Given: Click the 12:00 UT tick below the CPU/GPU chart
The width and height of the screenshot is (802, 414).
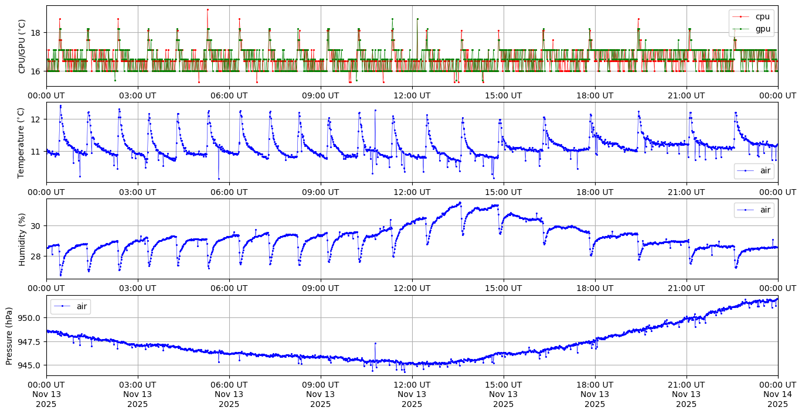Looking at the screenshot, I should pyautogui.click(x=412, y=95).
